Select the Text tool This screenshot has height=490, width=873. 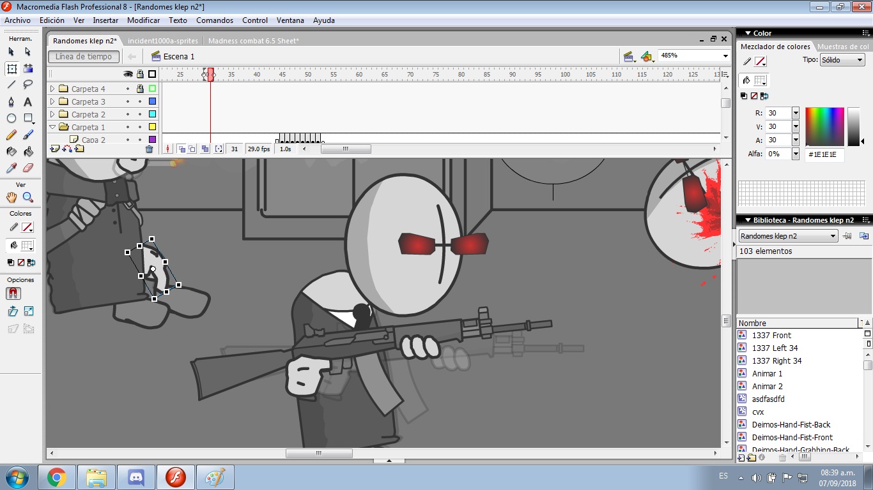coord(28,101)
